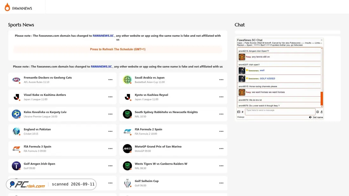
Task: Show options for FIA Formula 2 Spain
Action: (x=221, y=131)
